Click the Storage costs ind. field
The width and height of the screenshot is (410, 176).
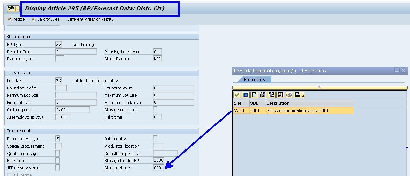(155, 110)
